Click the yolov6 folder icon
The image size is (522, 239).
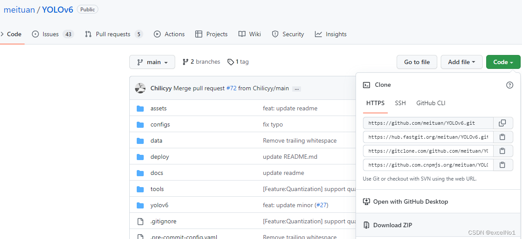coord(140,205)
